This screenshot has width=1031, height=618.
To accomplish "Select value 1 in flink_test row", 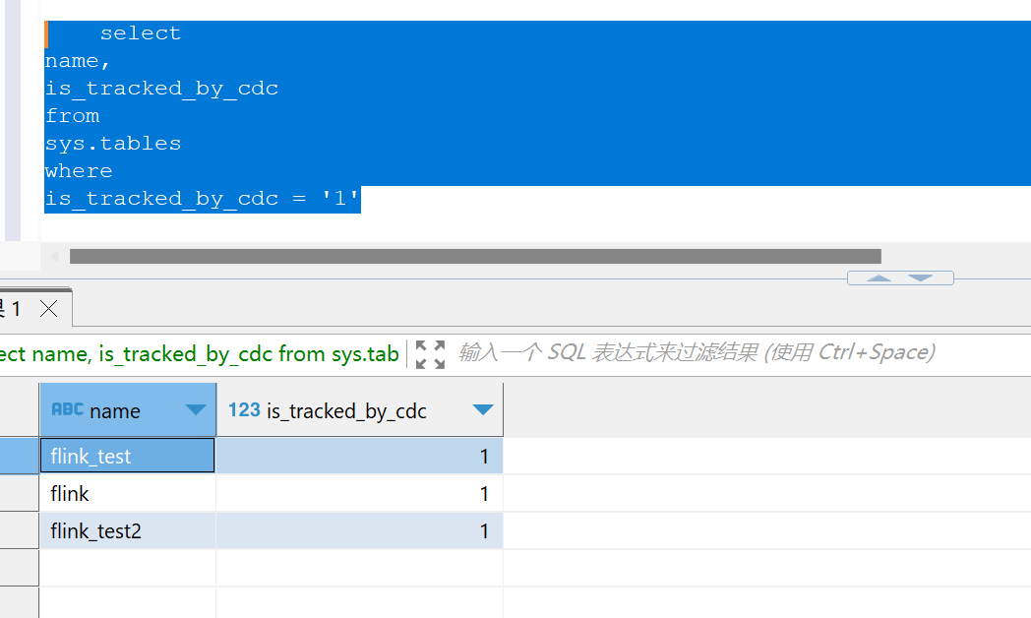I will [360, 456].
